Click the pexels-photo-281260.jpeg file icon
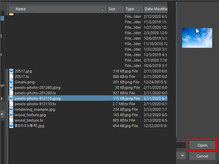The width and height of the screenshot is (219, 164). pyautogui.click(x=11, y=87)
